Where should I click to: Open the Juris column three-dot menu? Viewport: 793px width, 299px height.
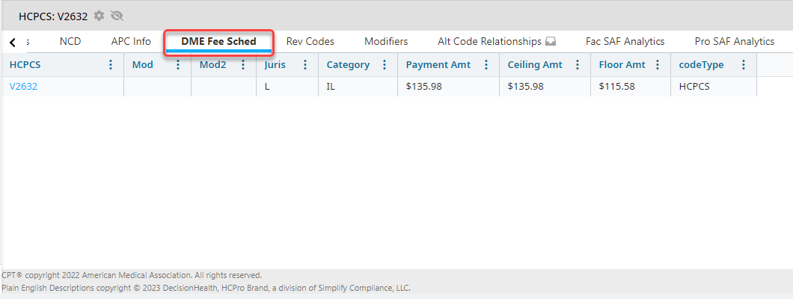tap(305, 65)
